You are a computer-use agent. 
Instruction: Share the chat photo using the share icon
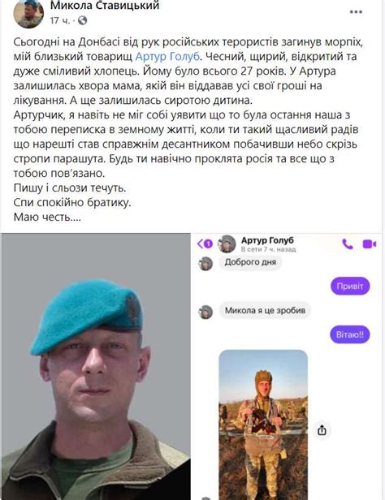(x=322, y=430)
